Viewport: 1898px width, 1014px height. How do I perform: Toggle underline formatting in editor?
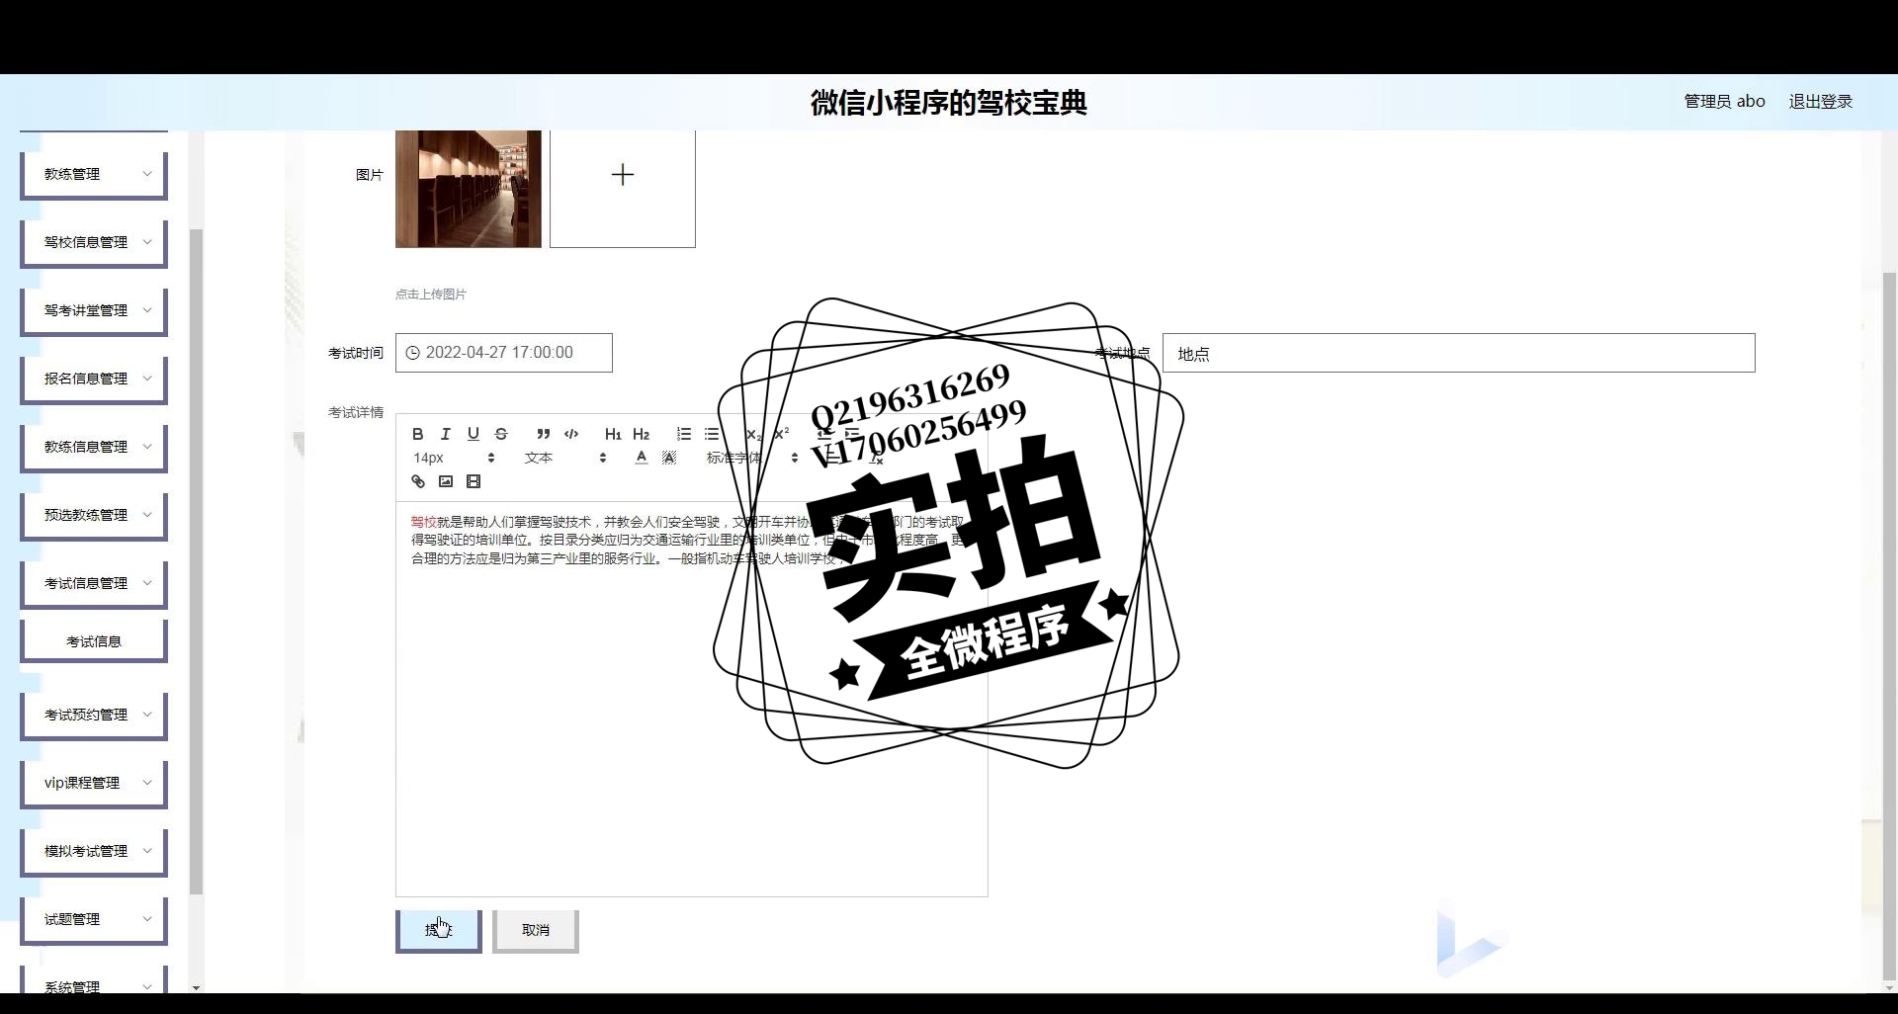474,434
